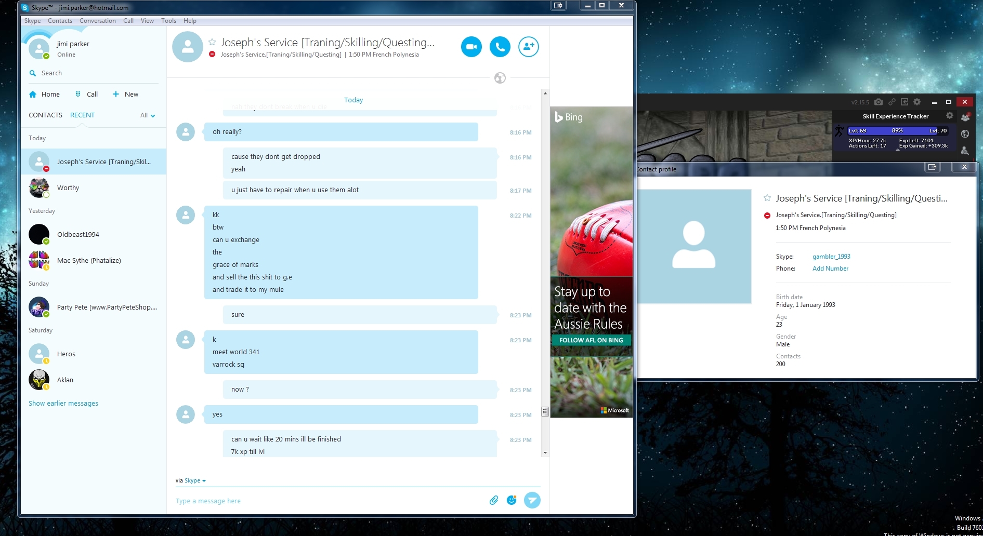Click the paperclip send-file icon
Screen dimensions: 983x536
click(494, 500)
